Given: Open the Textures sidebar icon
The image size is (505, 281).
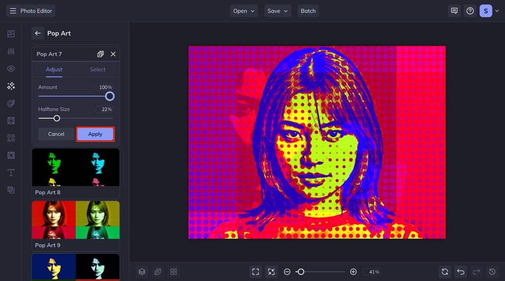Looking at the screenshot, I should (11, 190).
